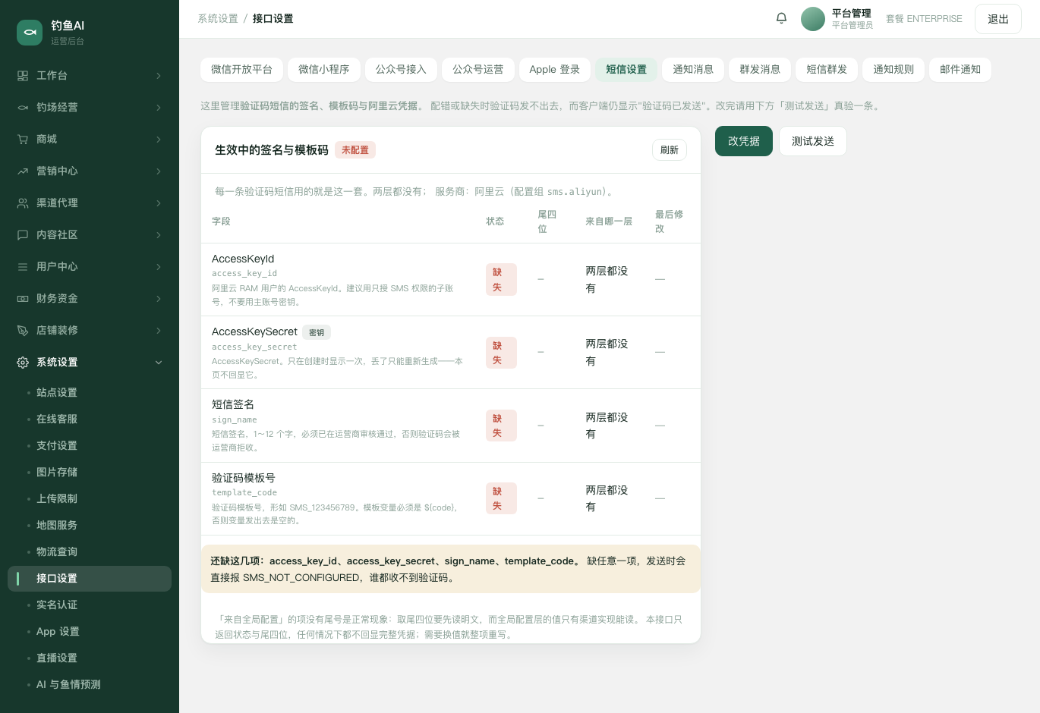Click the 套餐 ENTERPRISE plan label
This screenshot has width=1040, height=713.
[x=924, y=19]
